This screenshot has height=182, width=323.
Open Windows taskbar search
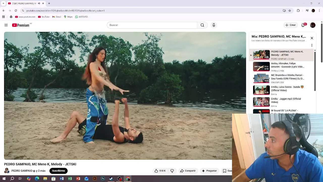pos(12,179)
